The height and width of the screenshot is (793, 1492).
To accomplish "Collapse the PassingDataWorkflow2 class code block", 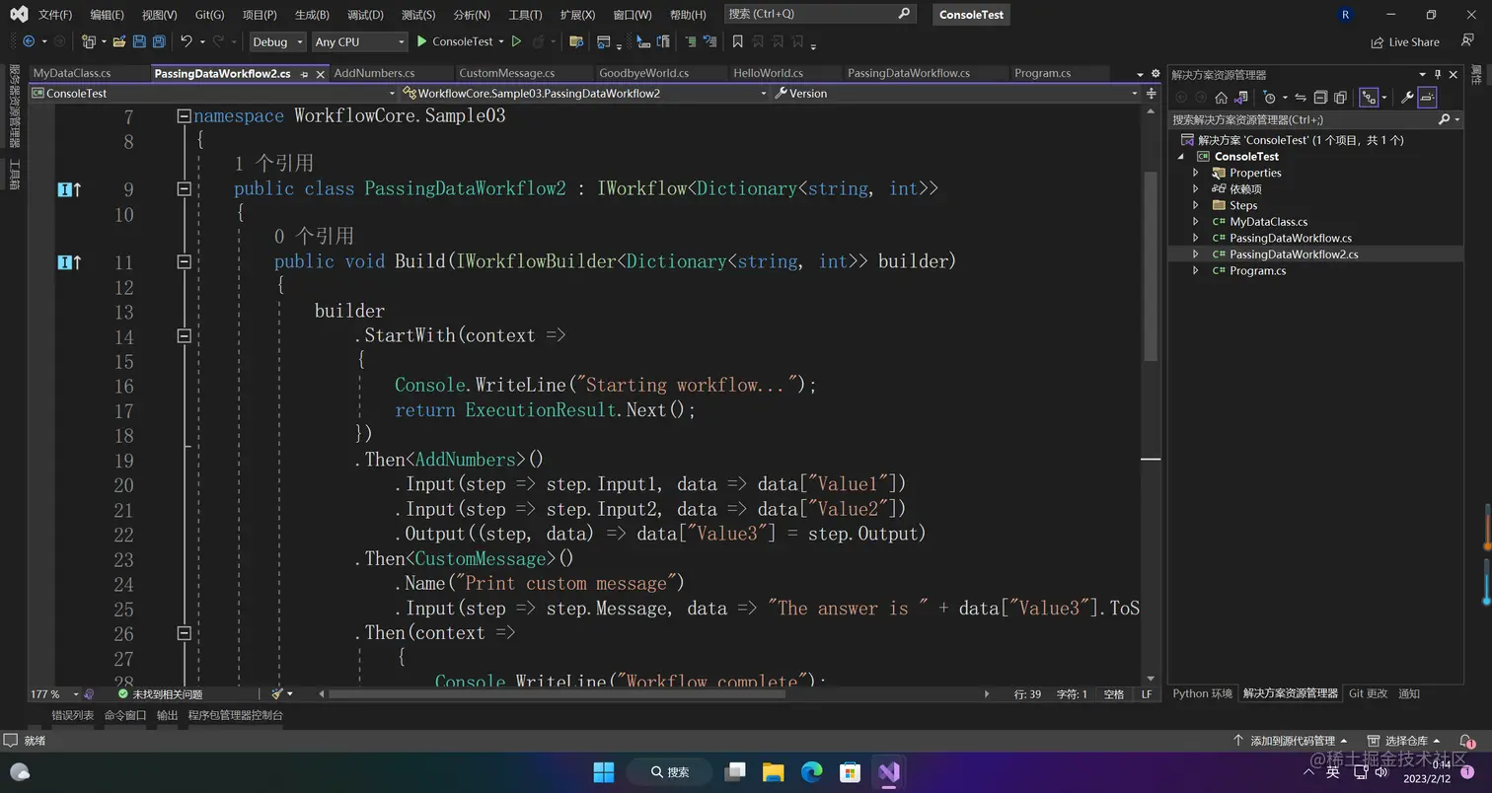I will (184, 188).
